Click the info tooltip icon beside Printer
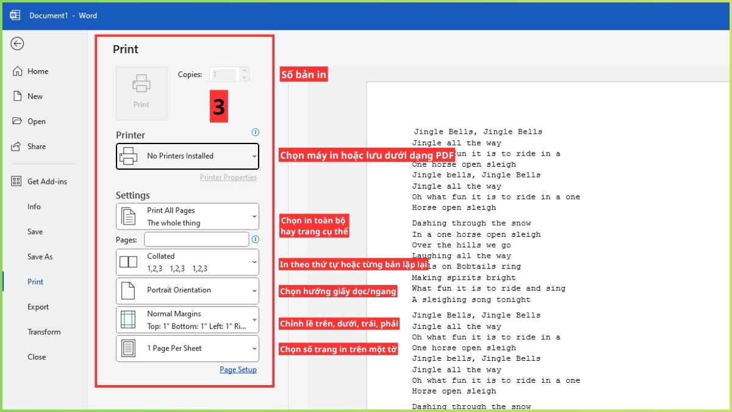732x412 pixels. pos(256,132)
